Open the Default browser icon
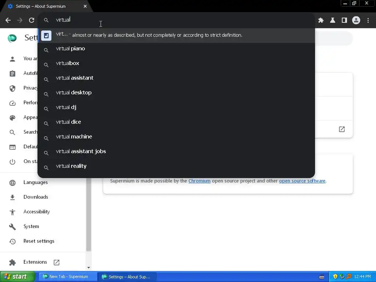 click(12, 147)
